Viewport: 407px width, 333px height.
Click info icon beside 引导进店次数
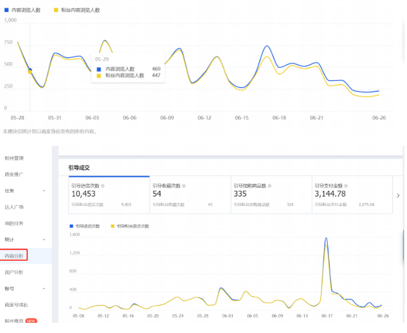click(x=103, y=186)
